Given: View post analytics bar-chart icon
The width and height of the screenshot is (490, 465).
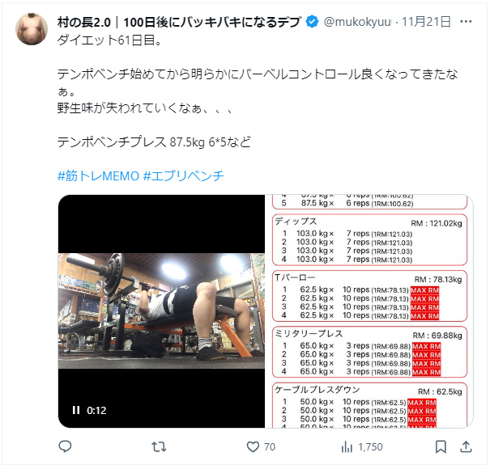Looking at the screenshot, I should 347,447.
